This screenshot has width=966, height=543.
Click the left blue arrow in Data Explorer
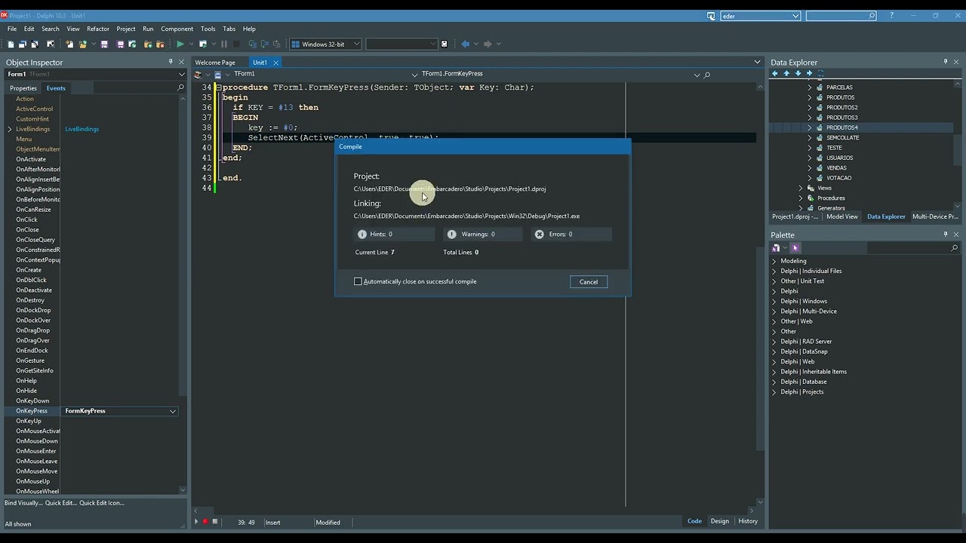tap(774, 73)
